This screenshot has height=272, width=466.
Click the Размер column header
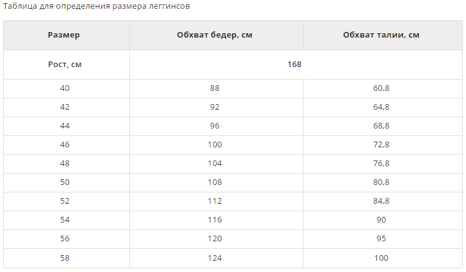(x=64, y=35)
